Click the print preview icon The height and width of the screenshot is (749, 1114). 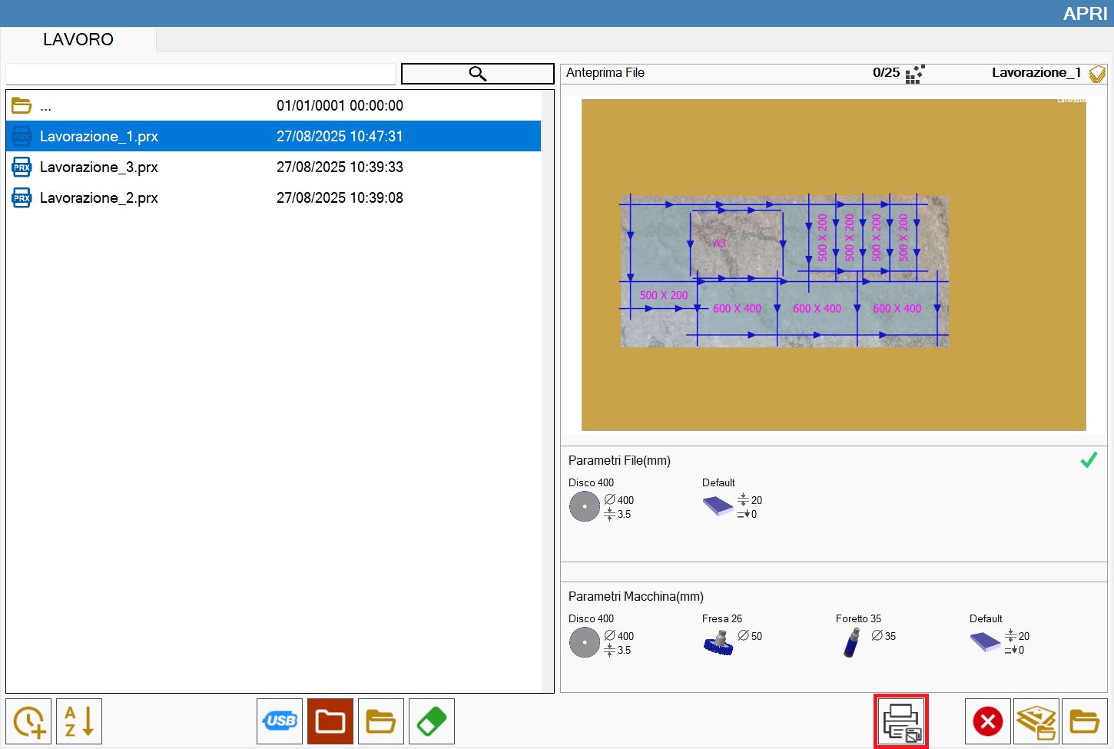click(901, 721)
